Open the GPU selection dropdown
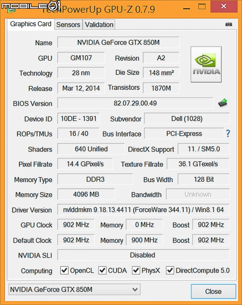 (74, 289)
